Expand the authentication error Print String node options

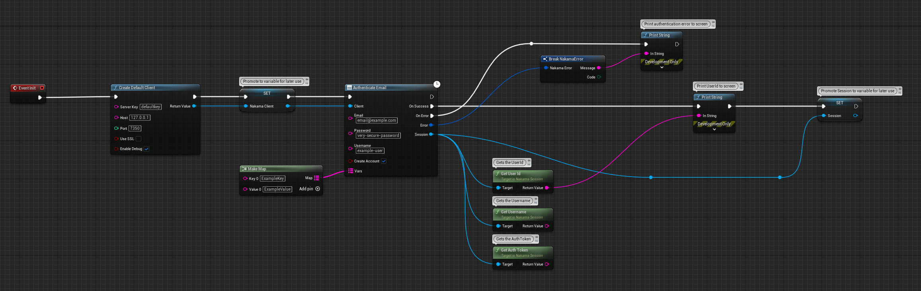point(661,68)
